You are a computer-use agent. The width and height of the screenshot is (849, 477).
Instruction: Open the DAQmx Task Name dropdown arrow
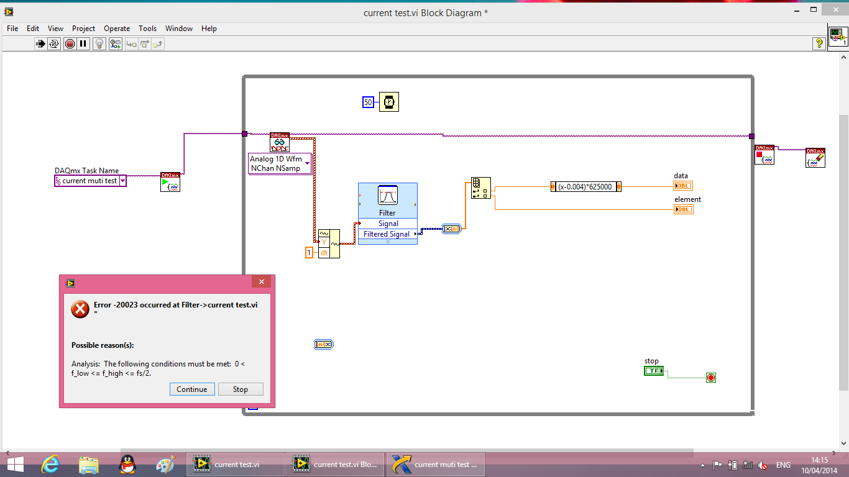click(x=122, y=181)
